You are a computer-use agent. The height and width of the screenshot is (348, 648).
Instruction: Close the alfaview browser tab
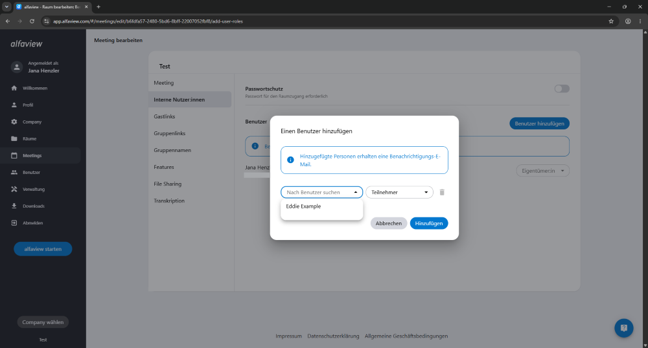tap(86, 6)
